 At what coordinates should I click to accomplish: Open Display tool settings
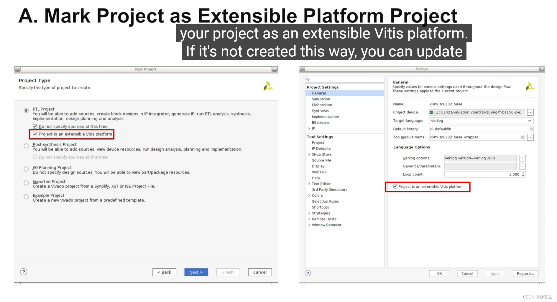point(318,166)
